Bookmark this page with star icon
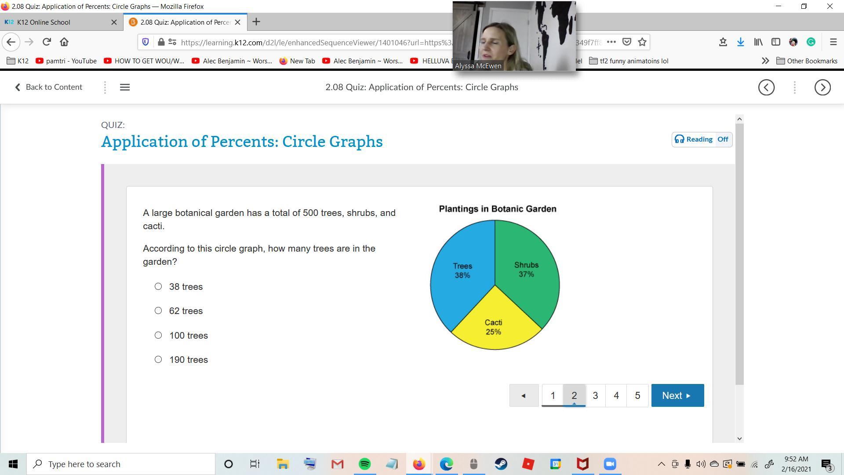The height and width of the screenshot is (475, 844). [642, 42]
